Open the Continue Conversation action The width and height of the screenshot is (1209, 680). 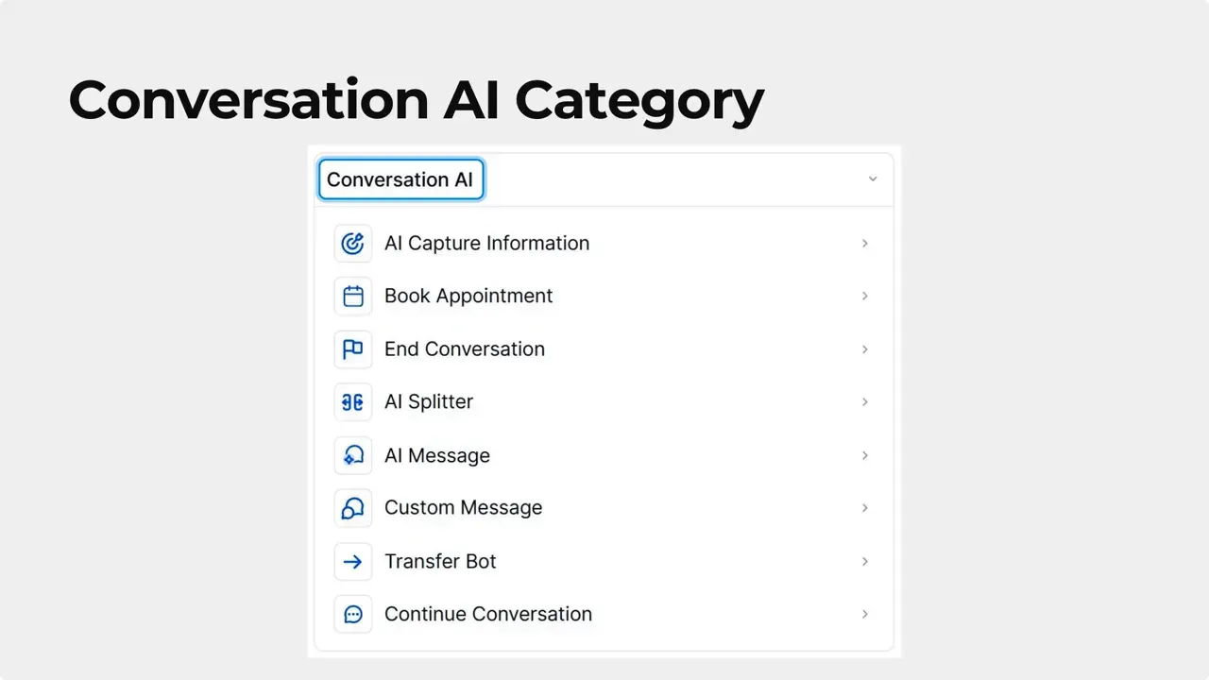[x=487, y=614]
